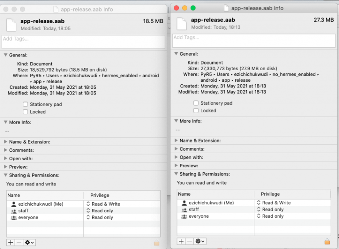Click the Privilege column header in left window
339x249 pixels.
pos(122,195)
